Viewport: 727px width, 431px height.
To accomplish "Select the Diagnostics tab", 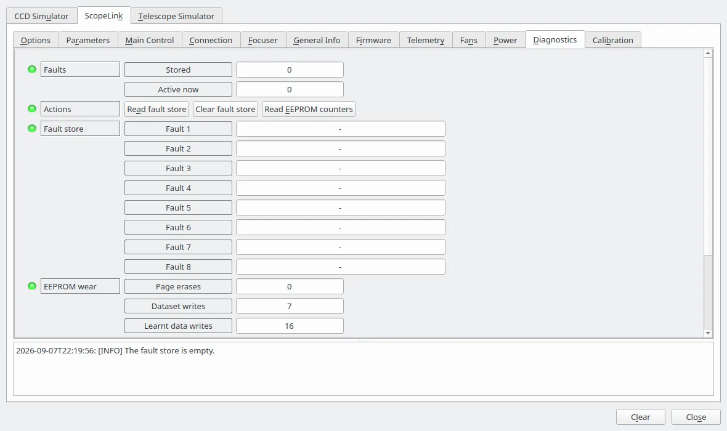I will [555, 39].
